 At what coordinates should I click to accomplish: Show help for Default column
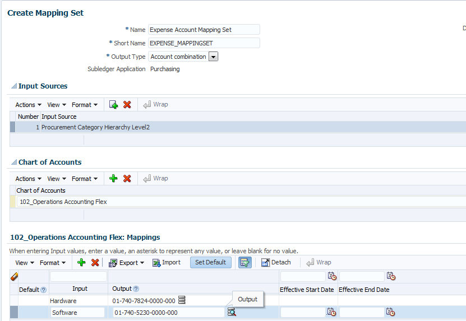point(43,290)
